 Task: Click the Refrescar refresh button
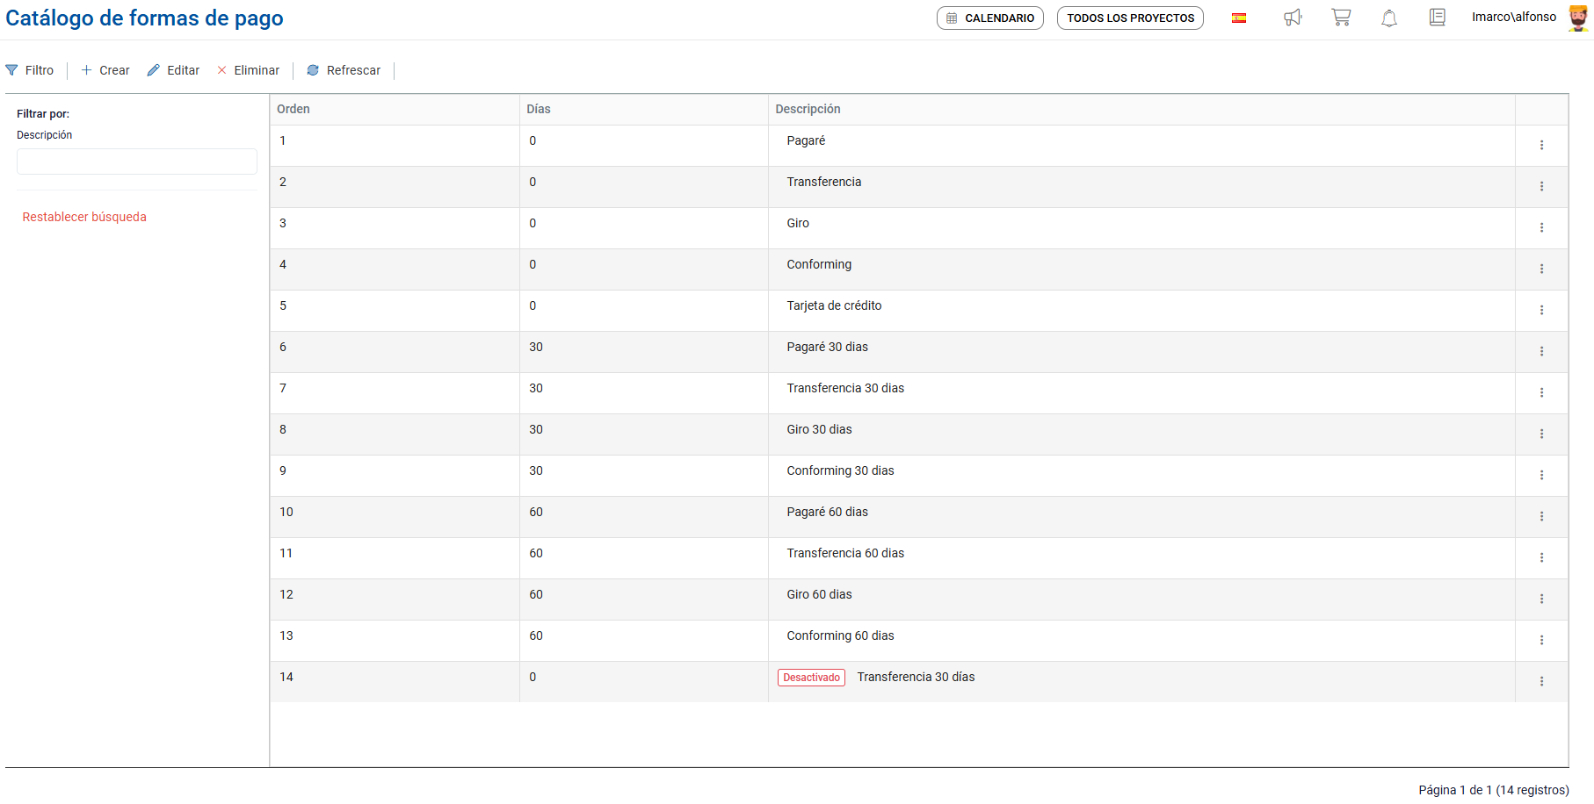coord(344,70)
